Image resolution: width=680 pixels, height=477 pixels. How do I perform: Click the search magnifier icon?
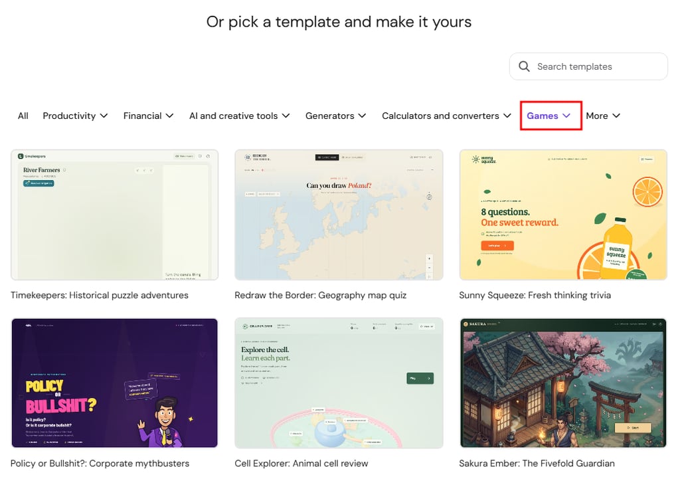click(524, 66)
